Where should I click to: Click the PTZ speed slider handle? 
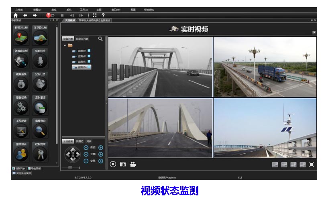click(70, 168)
